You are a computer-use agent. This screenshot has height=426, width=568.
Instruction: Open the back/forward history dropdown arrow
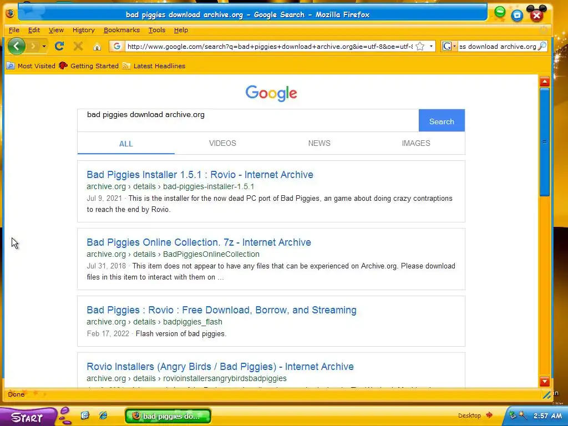[x=44, y=47]
